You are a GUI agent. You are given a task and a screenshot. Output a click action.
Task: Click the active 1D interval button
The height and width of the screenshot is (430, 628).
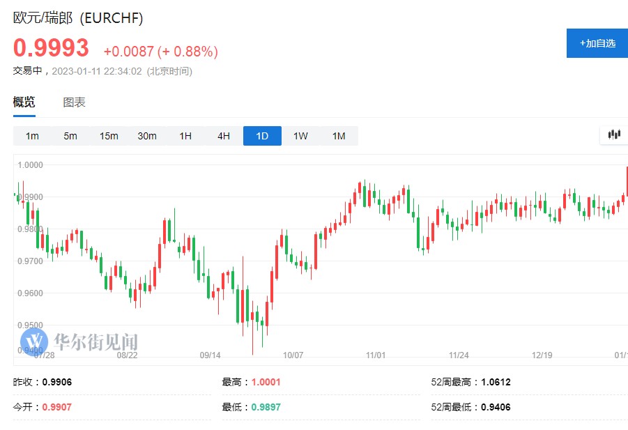262,136
